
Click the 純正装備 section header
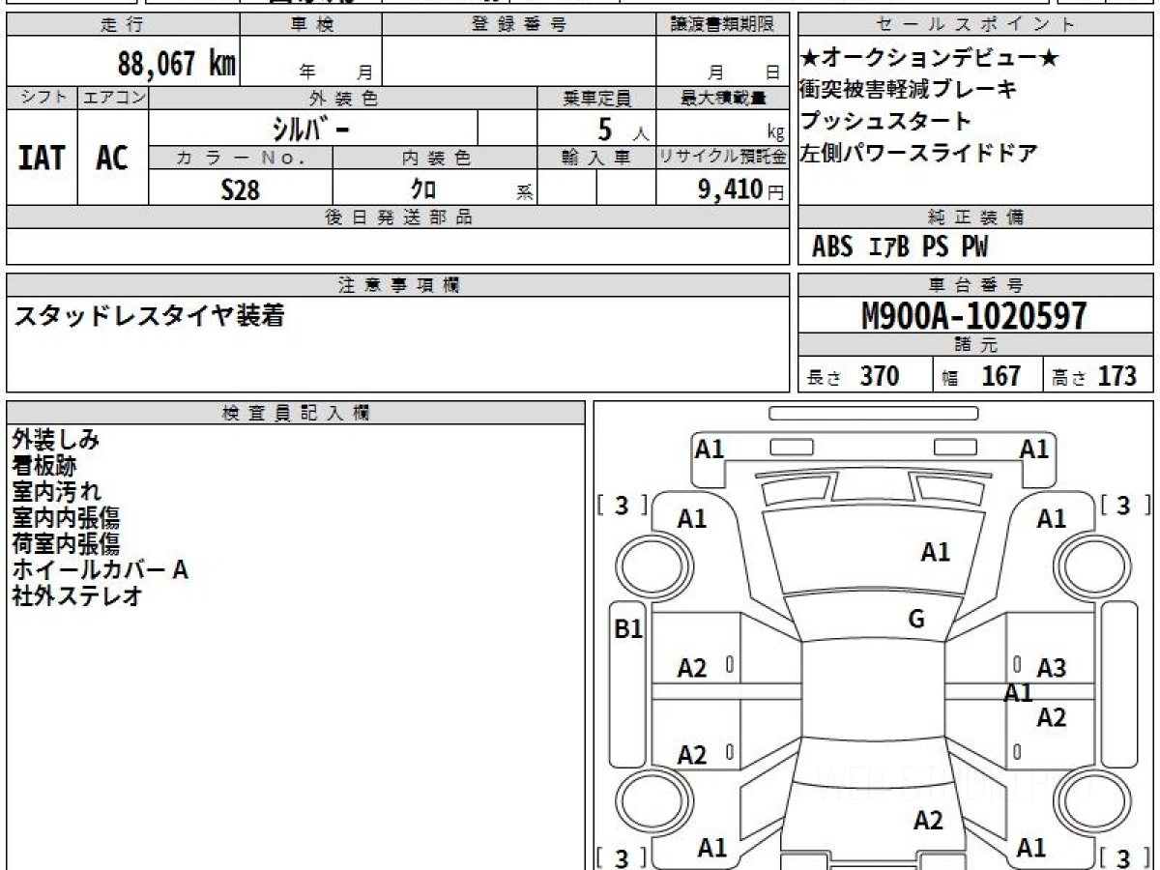pos(975,217)
